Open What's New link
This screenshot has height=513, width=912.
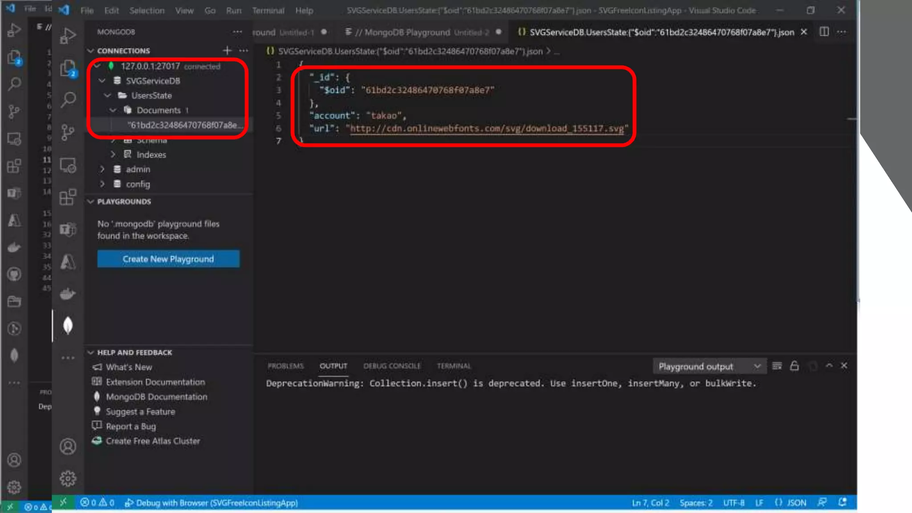pos(129,367)
